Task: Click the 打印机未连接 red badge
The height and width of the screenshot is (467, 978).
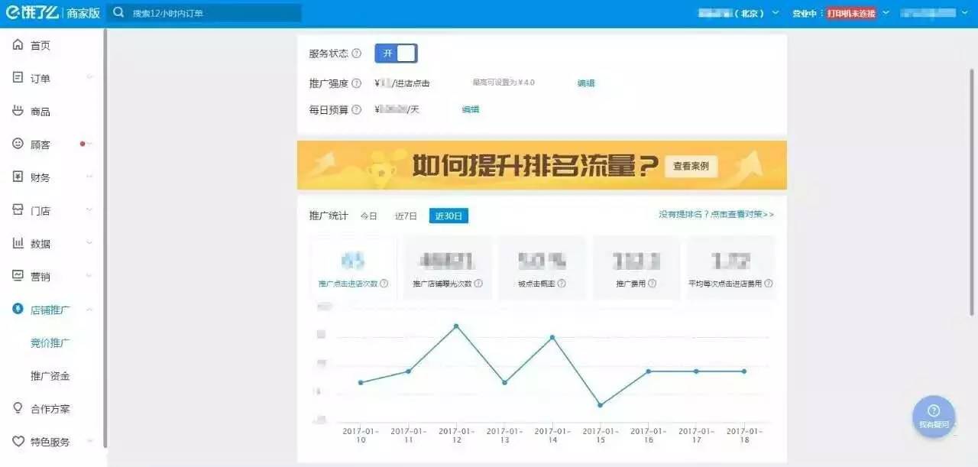Action: 850,13
